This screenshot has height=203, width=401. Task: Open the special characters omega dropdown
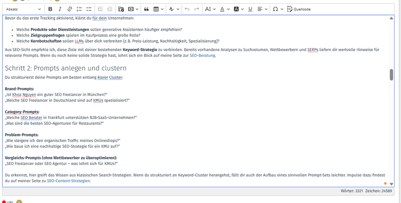click(278, 9)
